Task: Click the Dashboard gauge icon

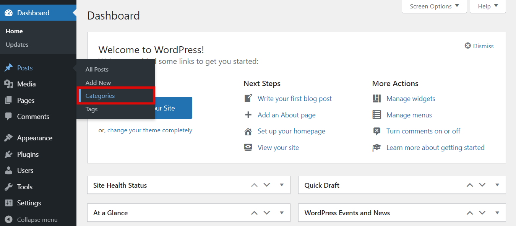Action: [8, 13]
